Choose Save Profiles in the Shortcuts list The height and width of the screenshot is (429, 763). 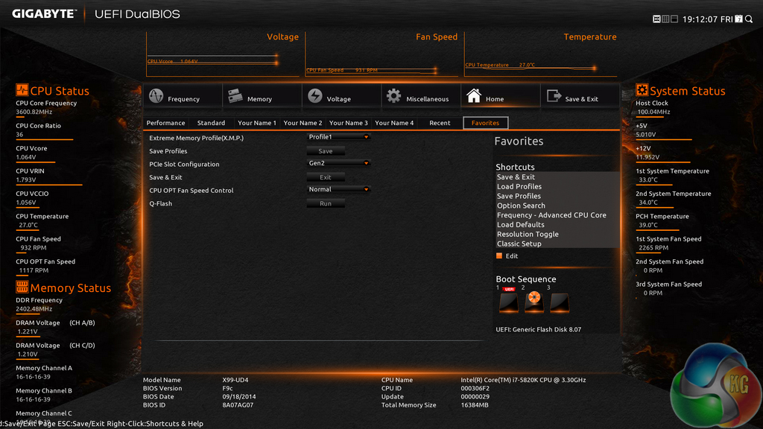(519, 196)
